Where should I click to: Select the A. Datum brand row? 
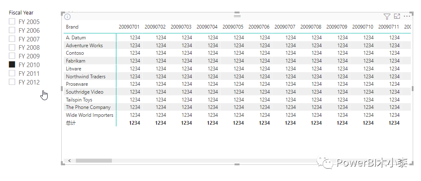76,38
